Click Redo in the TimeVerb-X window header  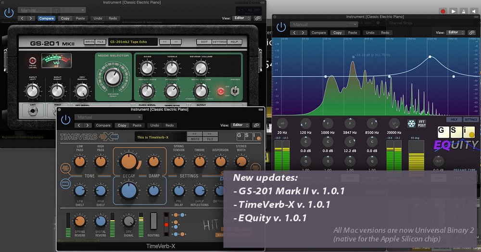click(x=170, y=126)
